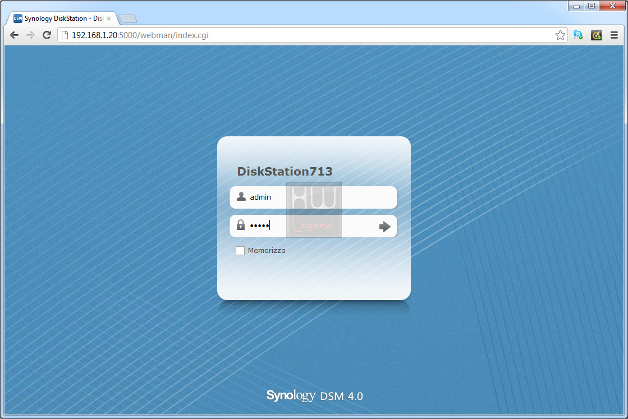Open the Chrome menu (three lines)
The height and width of the screenshot is (419, 628).
tap(614, 35)
